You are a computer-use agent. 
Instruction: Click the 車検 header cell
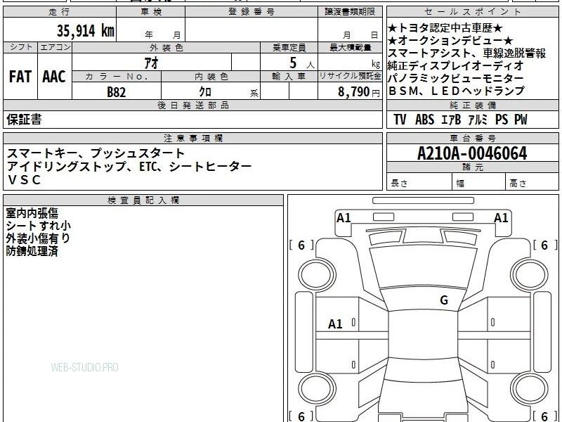151,12
